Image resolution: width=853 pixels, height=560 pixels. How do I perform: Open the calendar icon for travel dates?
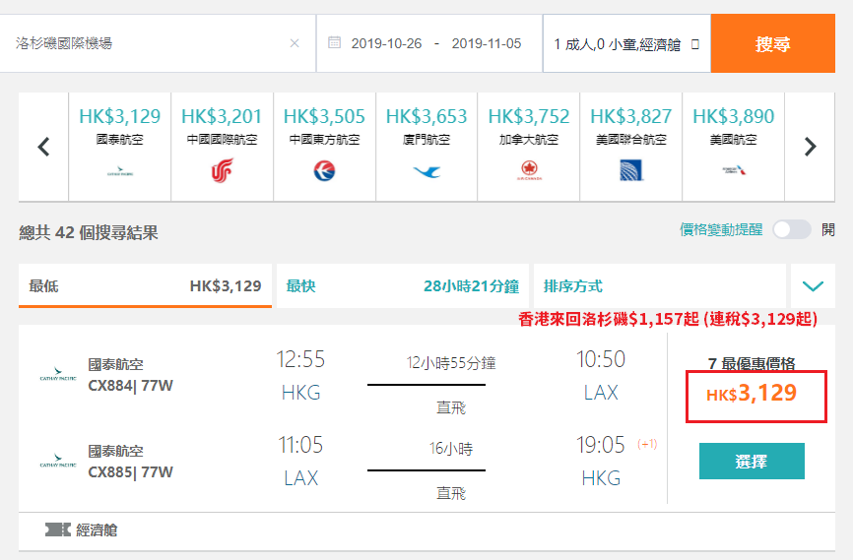click(x=334, y=42)
